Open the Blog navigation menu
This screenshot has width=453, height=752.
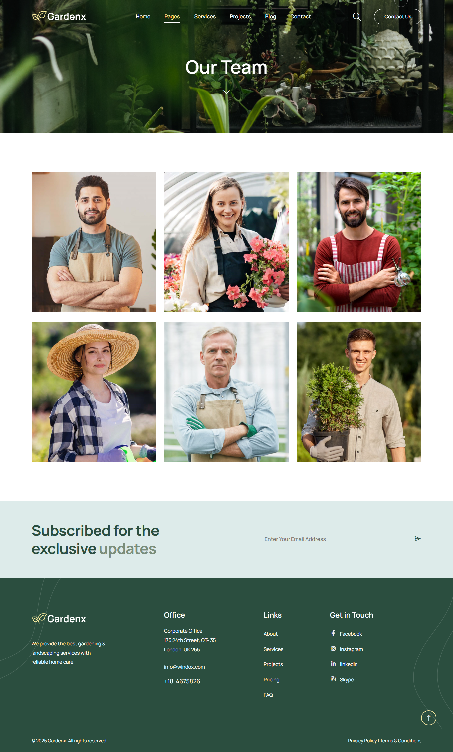(x=271, y=17)
